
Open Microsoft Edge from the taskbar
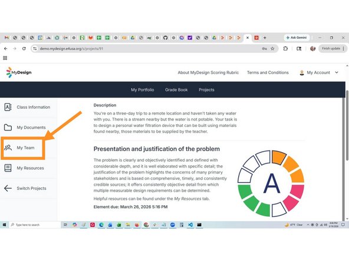pos(101,225)
